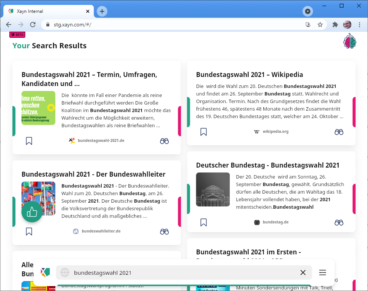Go forward in browser history
The height and width of the screenshot is (291, 368).
(x=21, y=25)
